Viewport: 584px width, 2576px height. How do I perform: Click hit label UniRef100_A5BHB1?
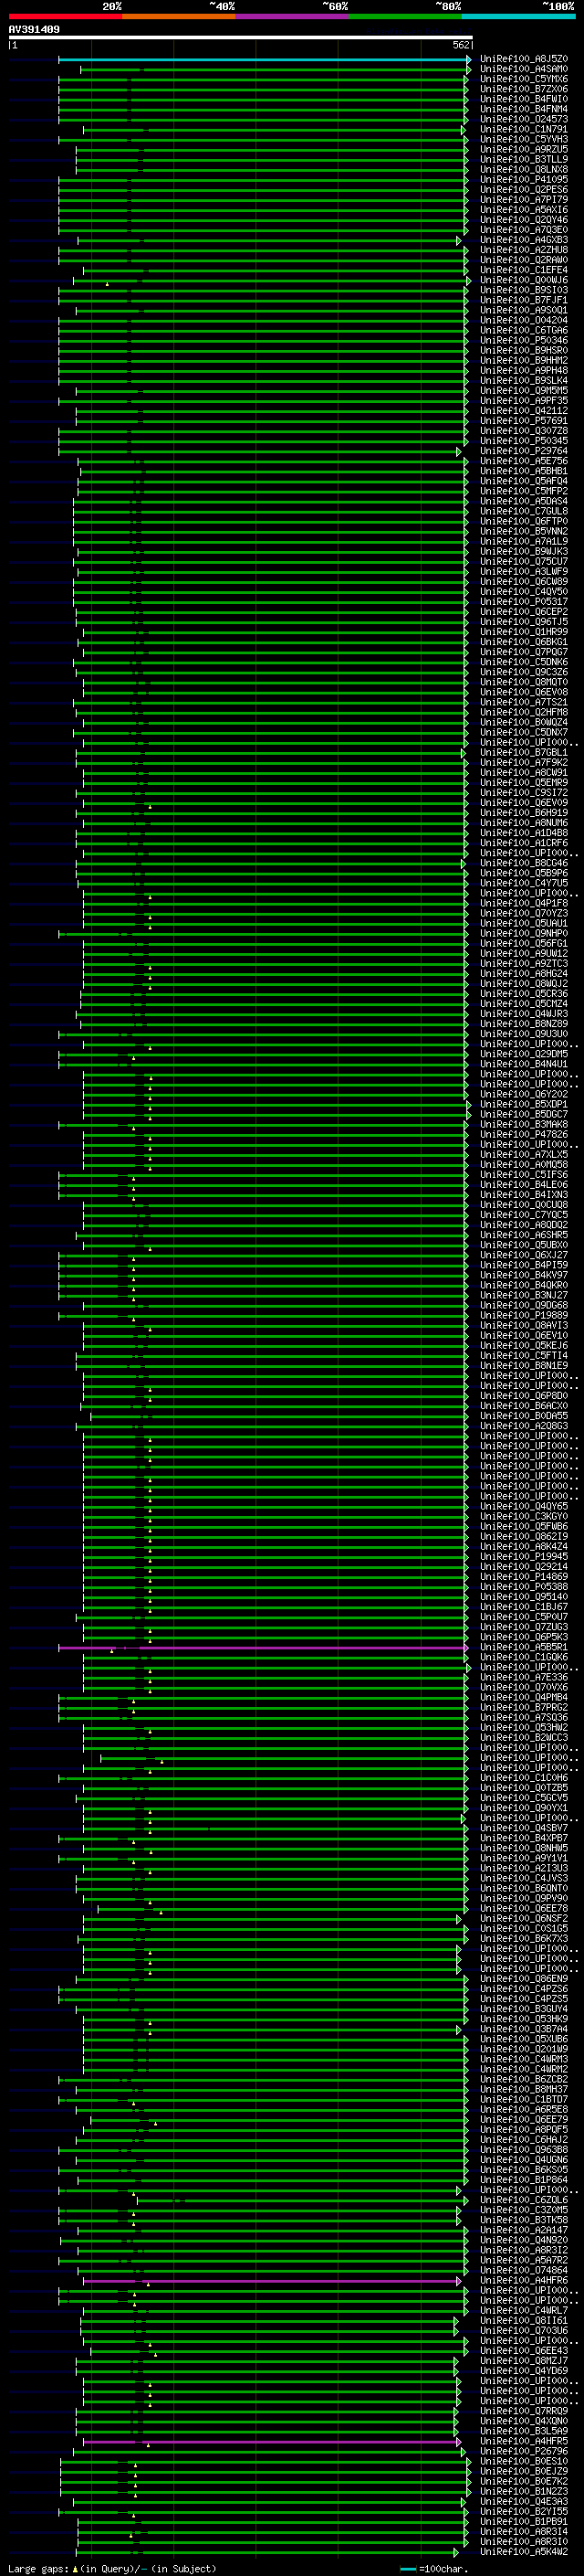point(524,471)
